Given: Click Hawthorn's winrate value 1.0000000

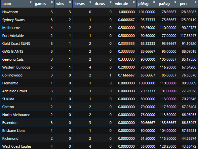Looking at the screenshot, I should click(126, 12).
